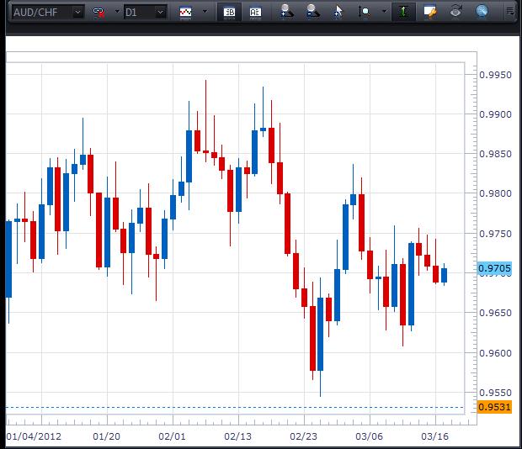
Task: Click the 02/13 date axis label
Action: point(237,436)
